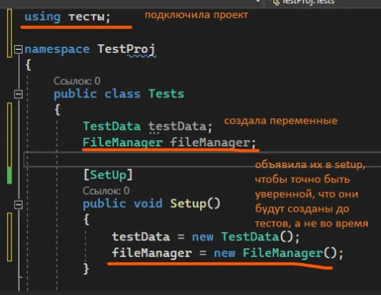Open 'Ссылок: 0' CodeLens above class Tests

coord(77,81)
